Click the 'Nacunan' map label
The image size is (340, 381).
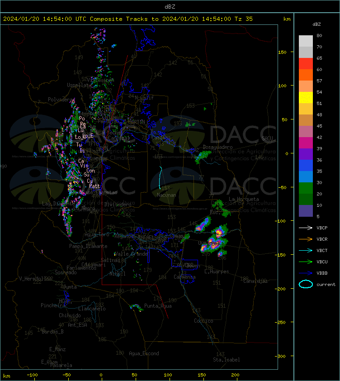[x=166, y=195]
